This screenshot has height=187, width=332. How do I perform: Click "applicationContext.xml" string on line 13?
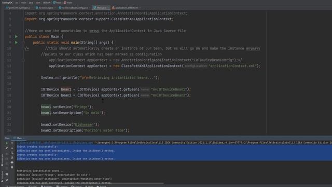click(233, 66)
